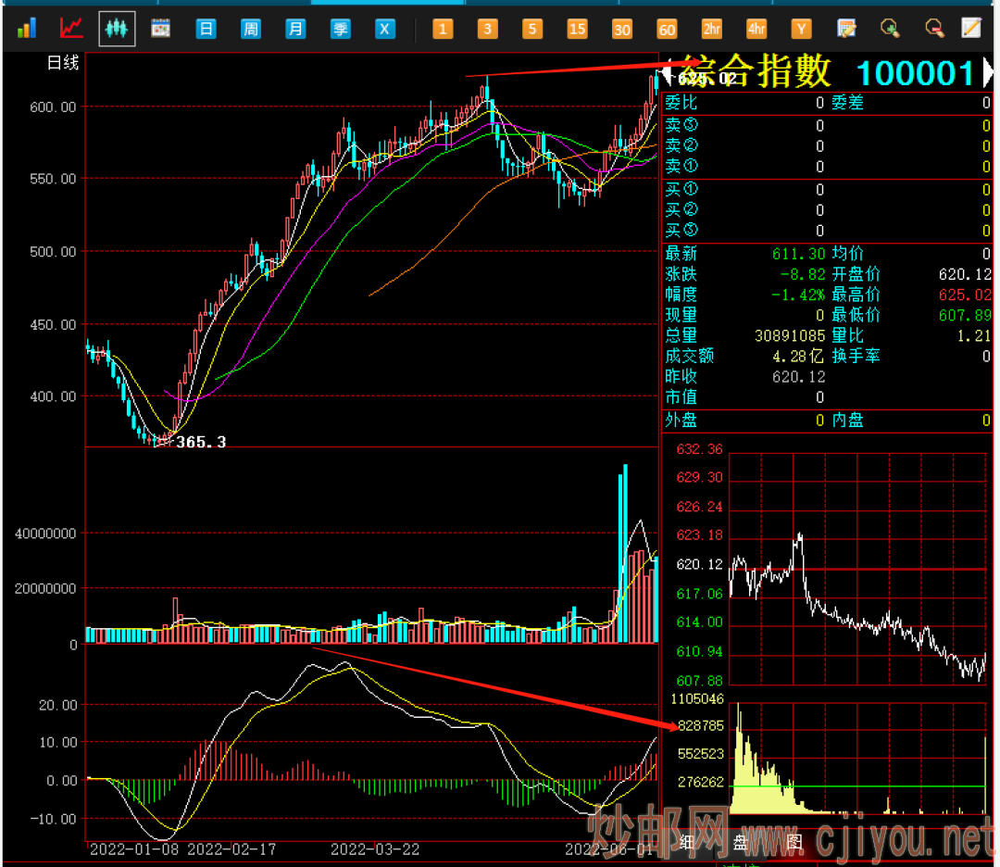Select the quarterly 季 period button
Screen dimensions: 1000x867
[x=341, y=29]
